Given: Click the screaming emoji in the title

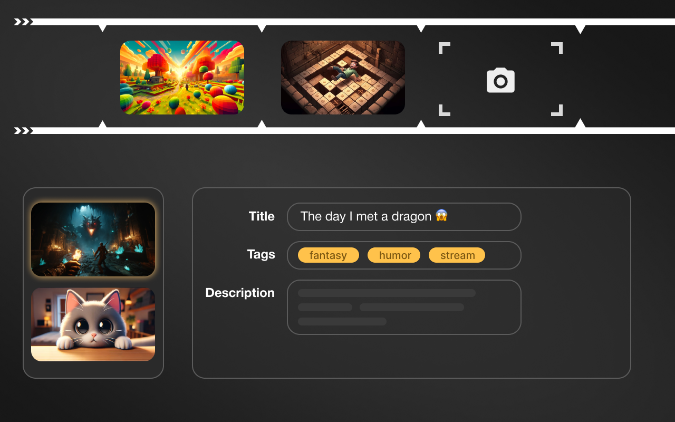Looking at the screenshot, I should (441, 216).
